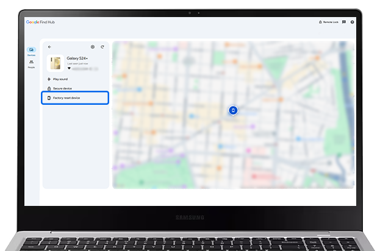This screenshot has width=380, height=251.
Task: Refresh the device location
Action: [x=102, y=47]
